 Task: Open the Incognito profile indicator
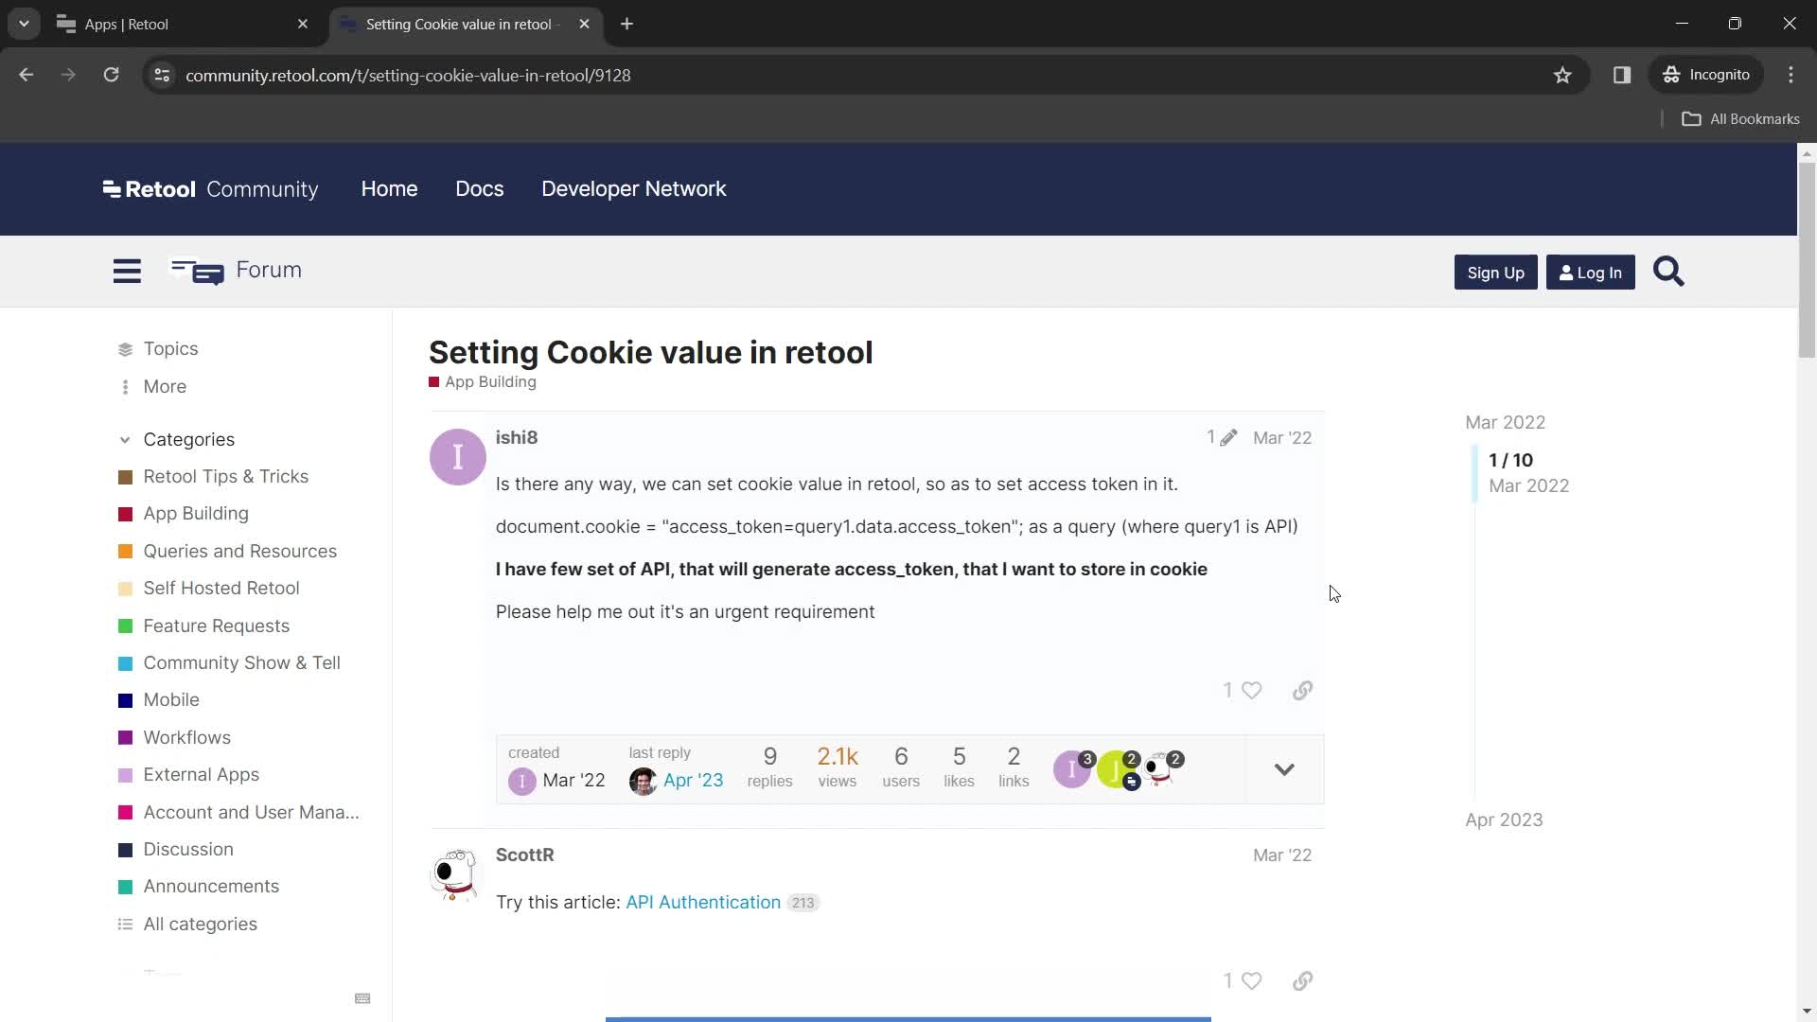coord(1707,75)
